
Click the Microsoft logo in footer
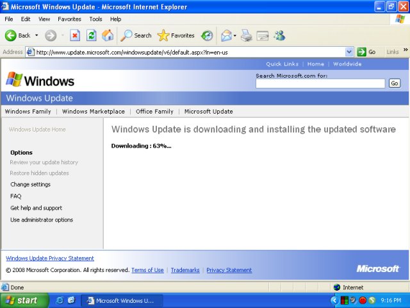pyautogui.click(x=378, y=268)
